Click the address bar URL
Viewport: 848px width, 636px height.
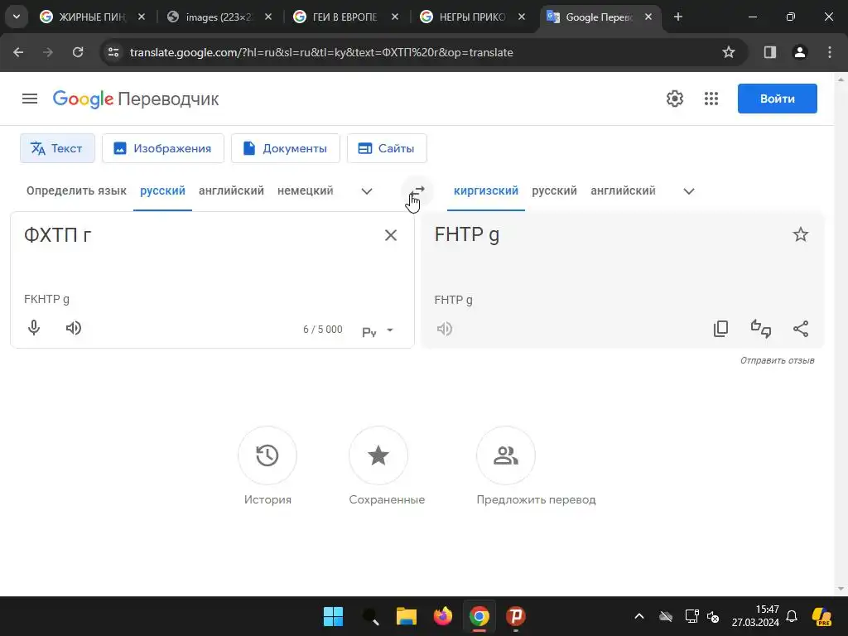[x=321, y=52]
